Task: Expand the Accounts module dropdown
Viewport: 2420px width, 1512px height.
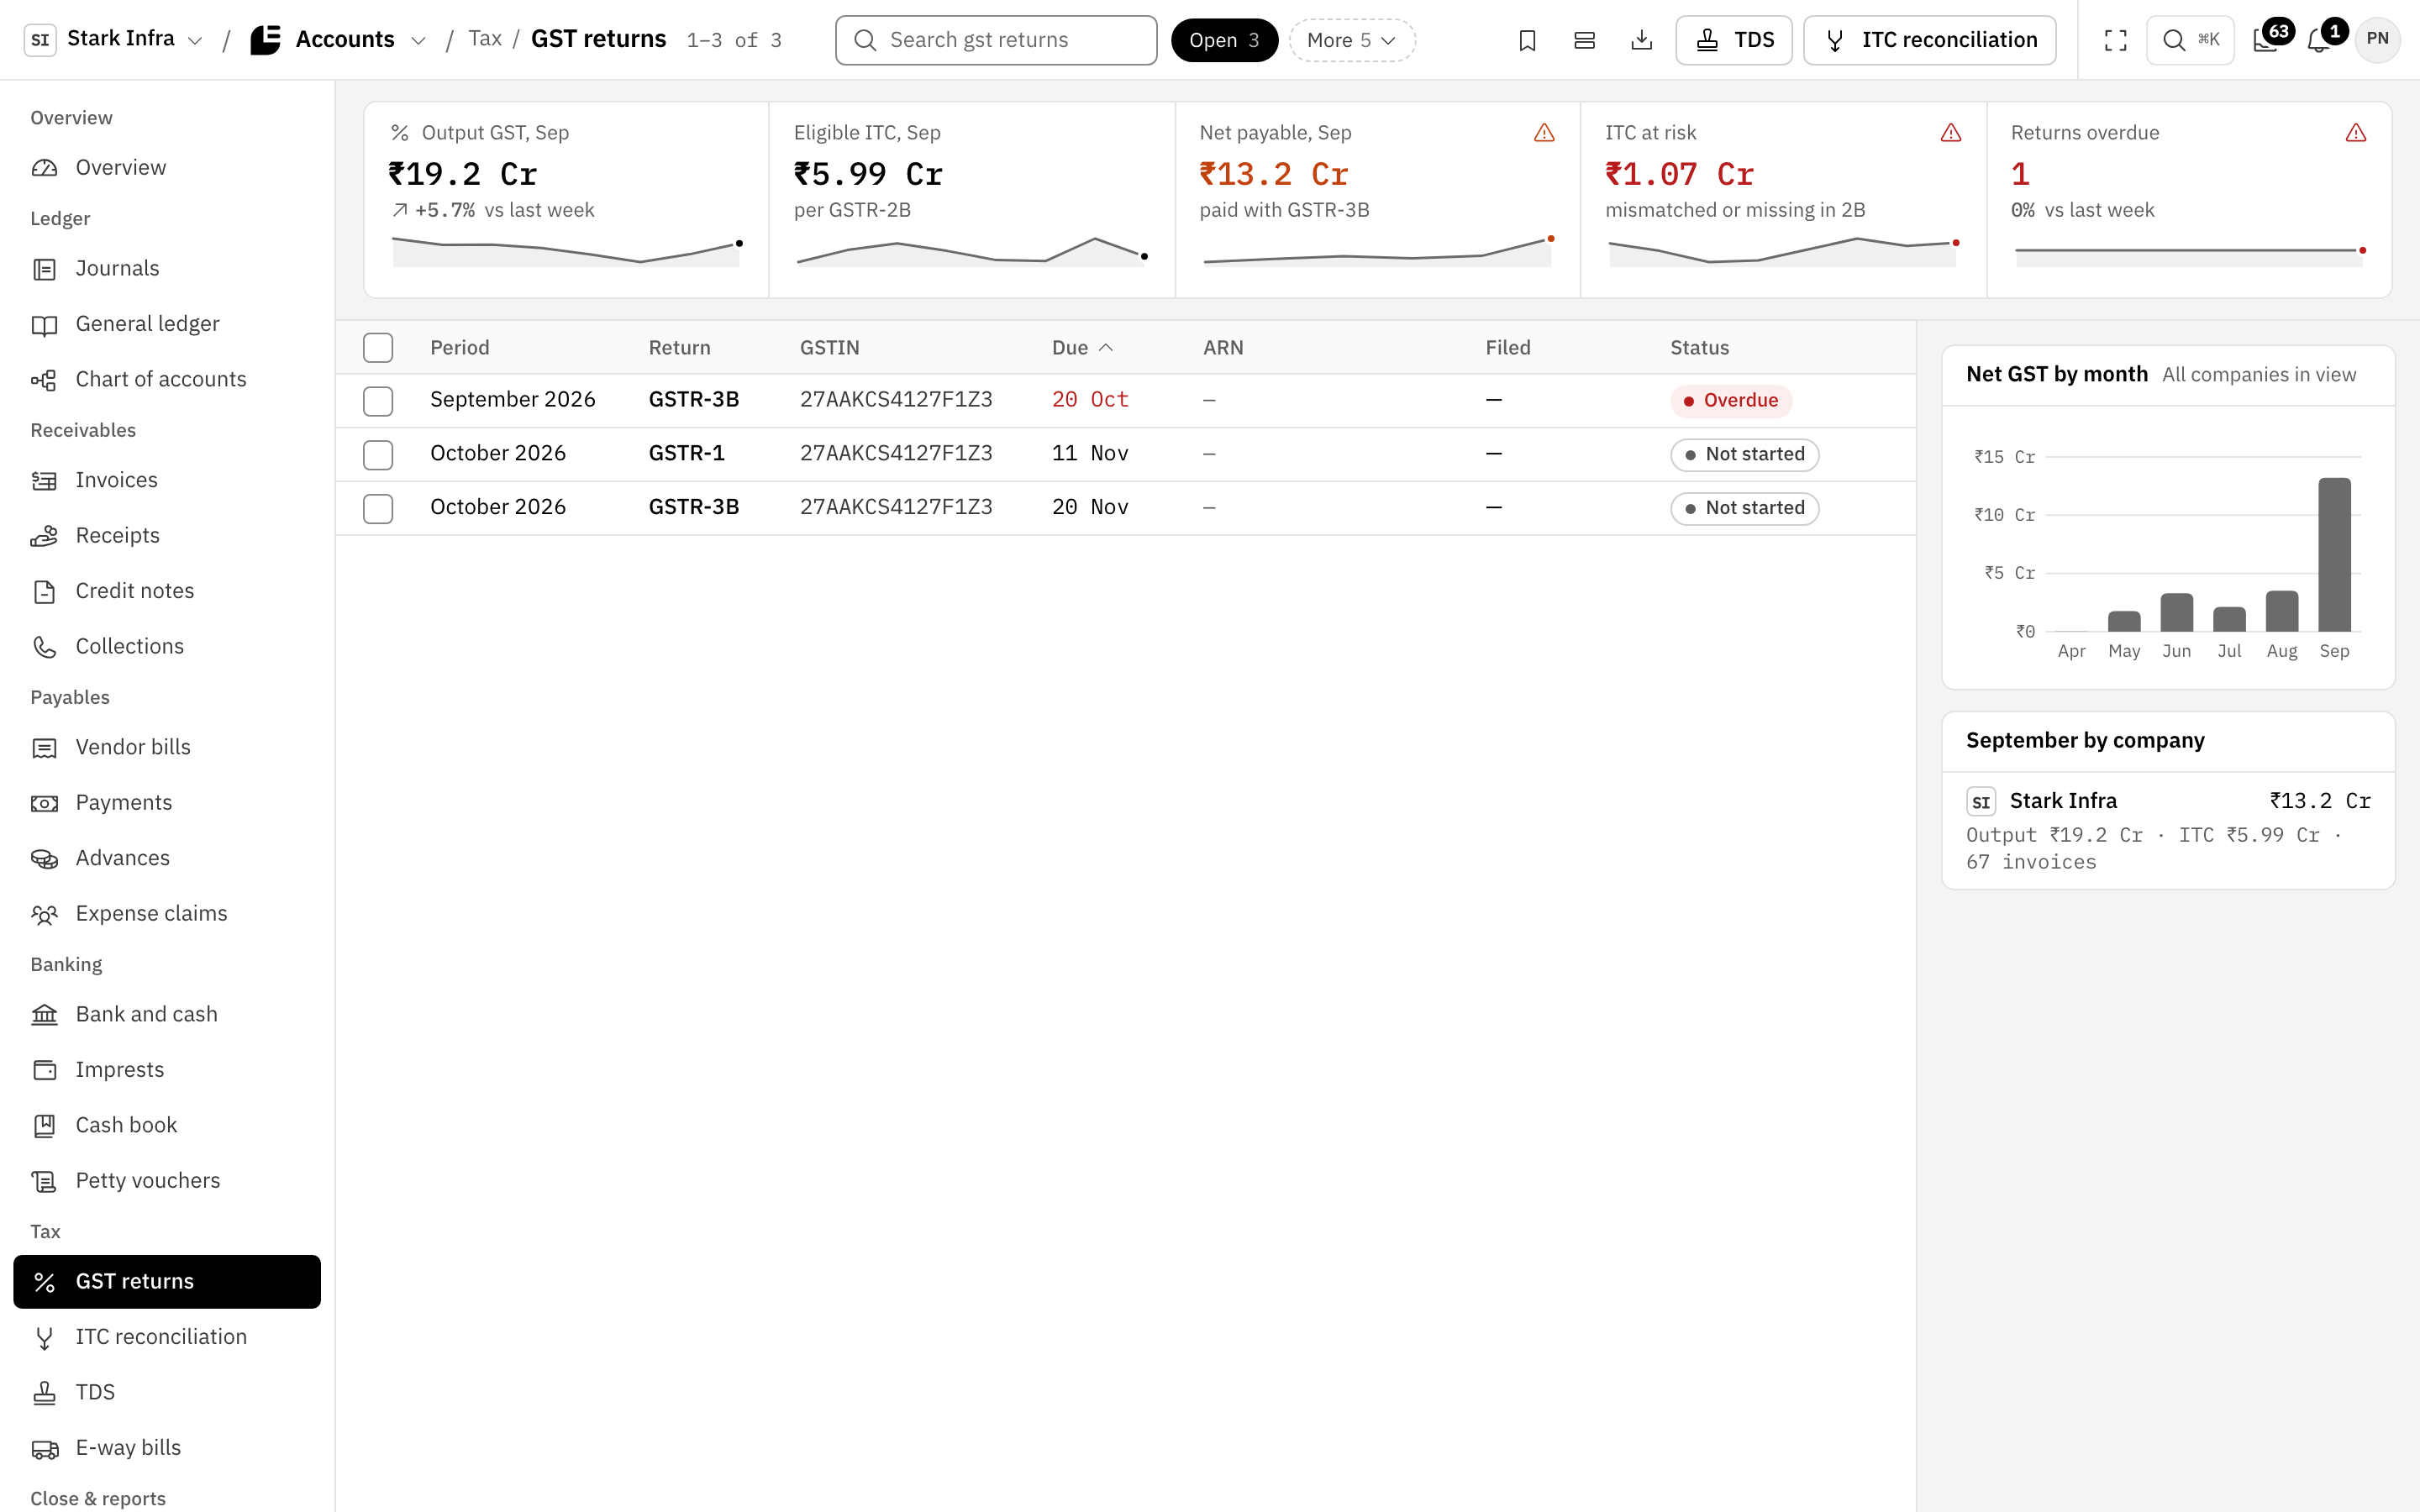Action: [338, 40]
